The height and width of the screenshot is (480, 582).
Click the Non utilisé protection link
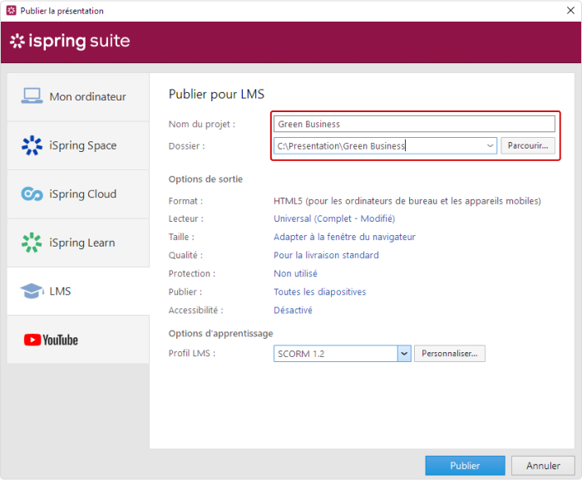[295, 273]
